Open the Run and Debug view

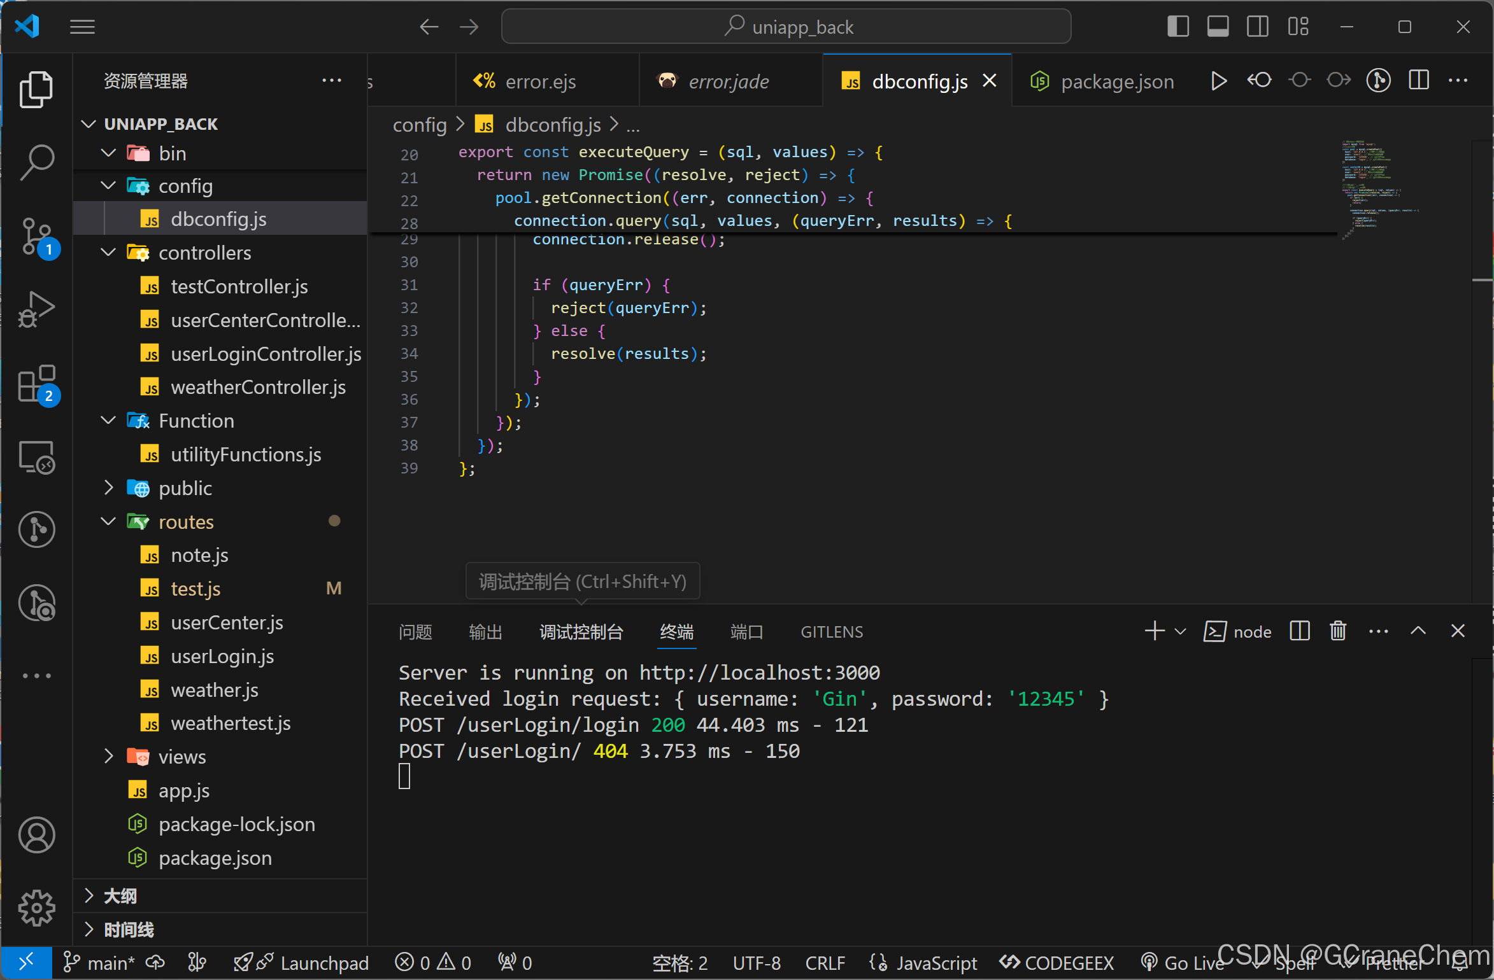pyautogui.click(x=36, y=310)
